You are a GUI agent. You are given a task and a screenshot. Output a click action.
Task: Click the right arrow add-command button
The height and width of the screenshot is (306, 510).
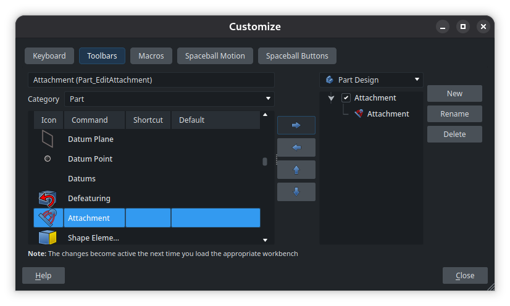click(296, 125)
